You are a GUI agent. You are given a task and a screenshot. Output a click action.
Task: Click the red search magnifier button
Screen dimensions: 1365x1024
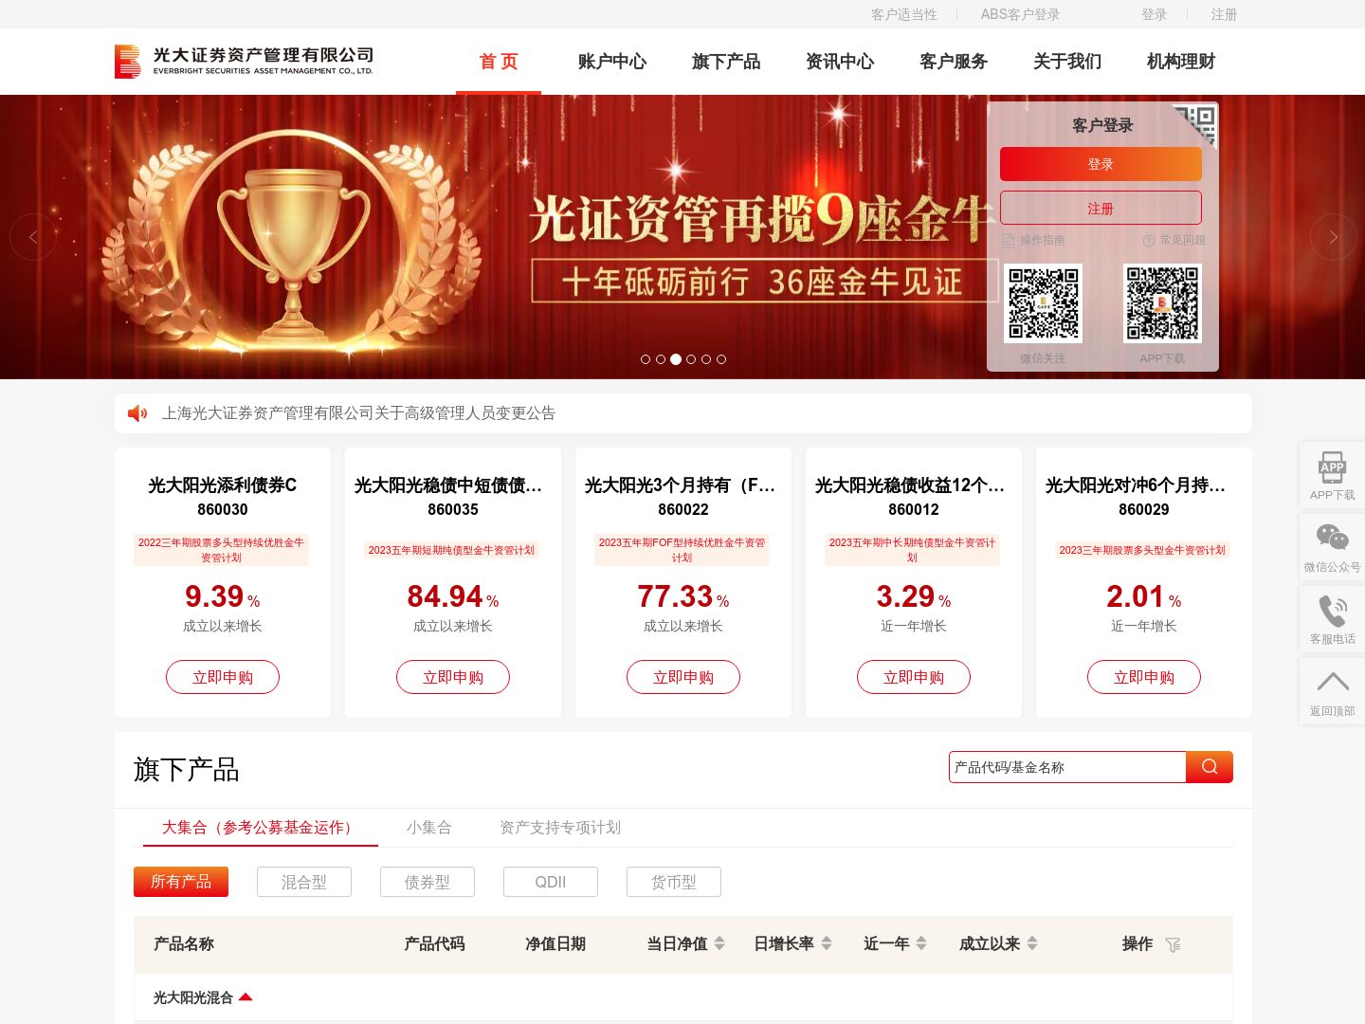(1210, 767)
